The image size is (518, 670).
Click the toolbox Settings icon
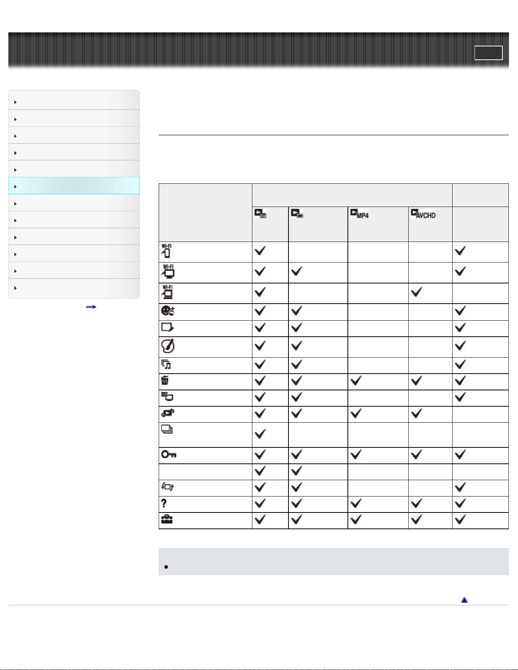coord(167,520)
